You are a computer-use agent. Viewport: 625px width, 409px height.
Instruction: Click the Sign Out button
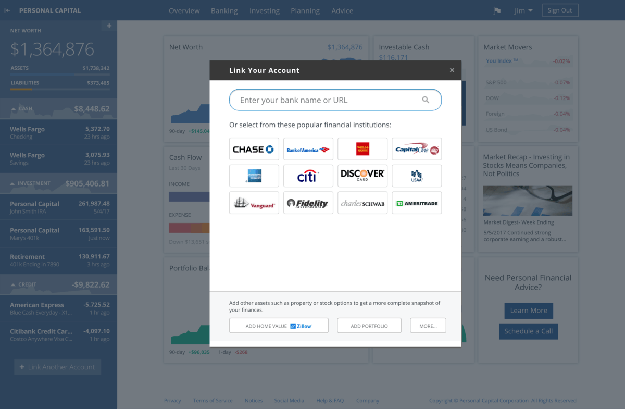(x=560, y=10)
